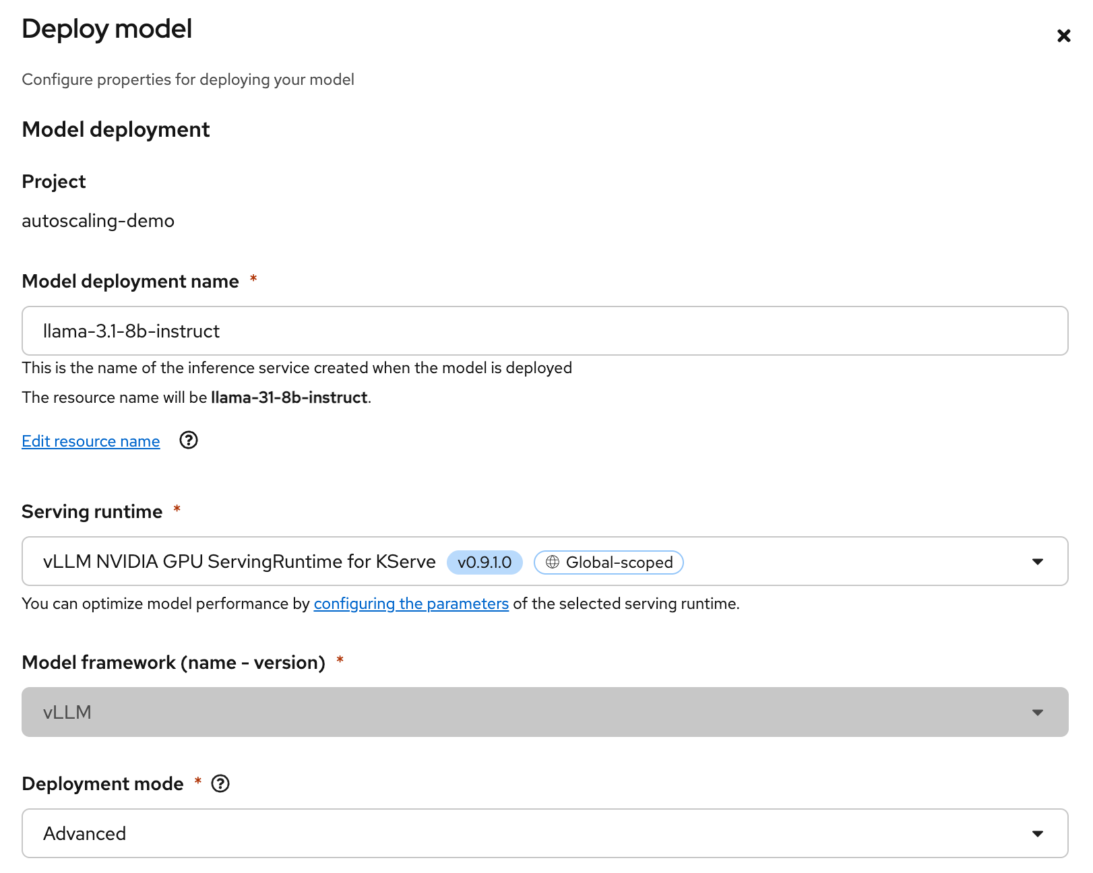Image resolution: width=1093 pixels, height=873 pixels.
Task: Click the help icon beside Edit resource name
Action: coord(189,441)
